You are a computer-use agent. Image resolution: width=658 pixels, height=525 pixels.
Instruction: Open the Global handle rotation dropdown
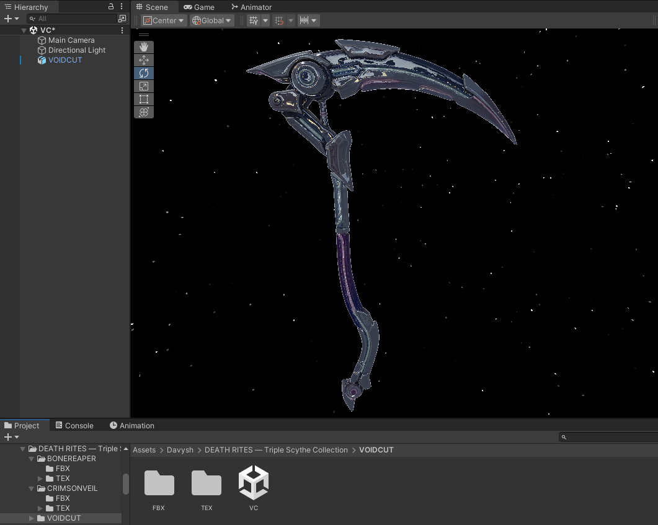212,20
